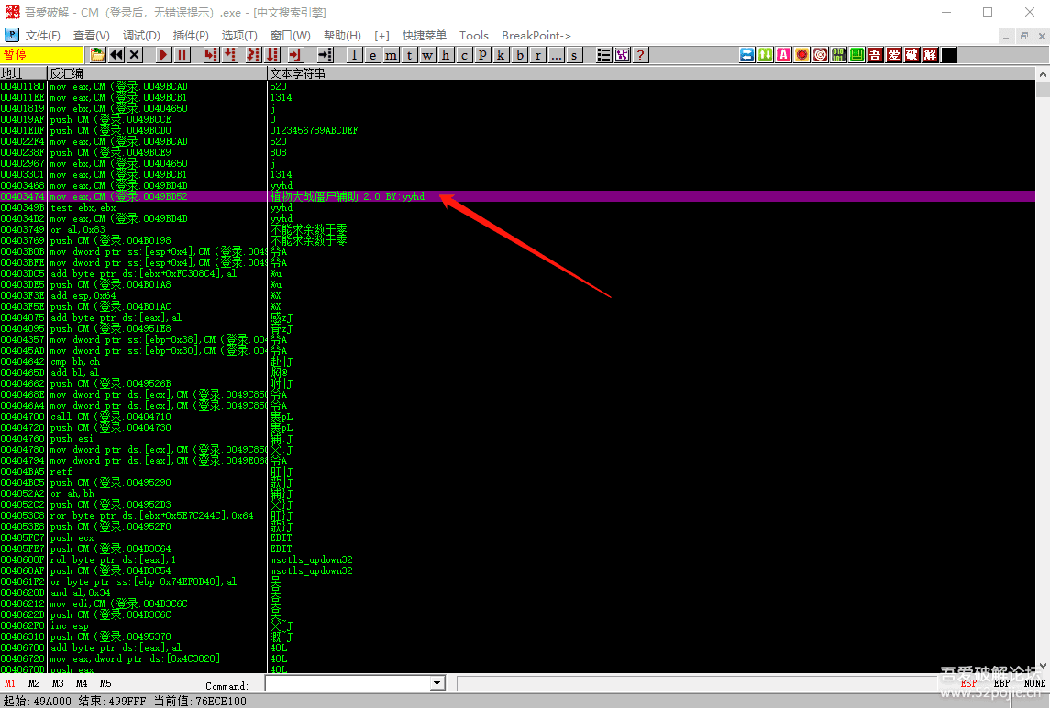Open the Help question mark icon
The width and height of the screenshot is (1050, 708).
click(640, 55)
